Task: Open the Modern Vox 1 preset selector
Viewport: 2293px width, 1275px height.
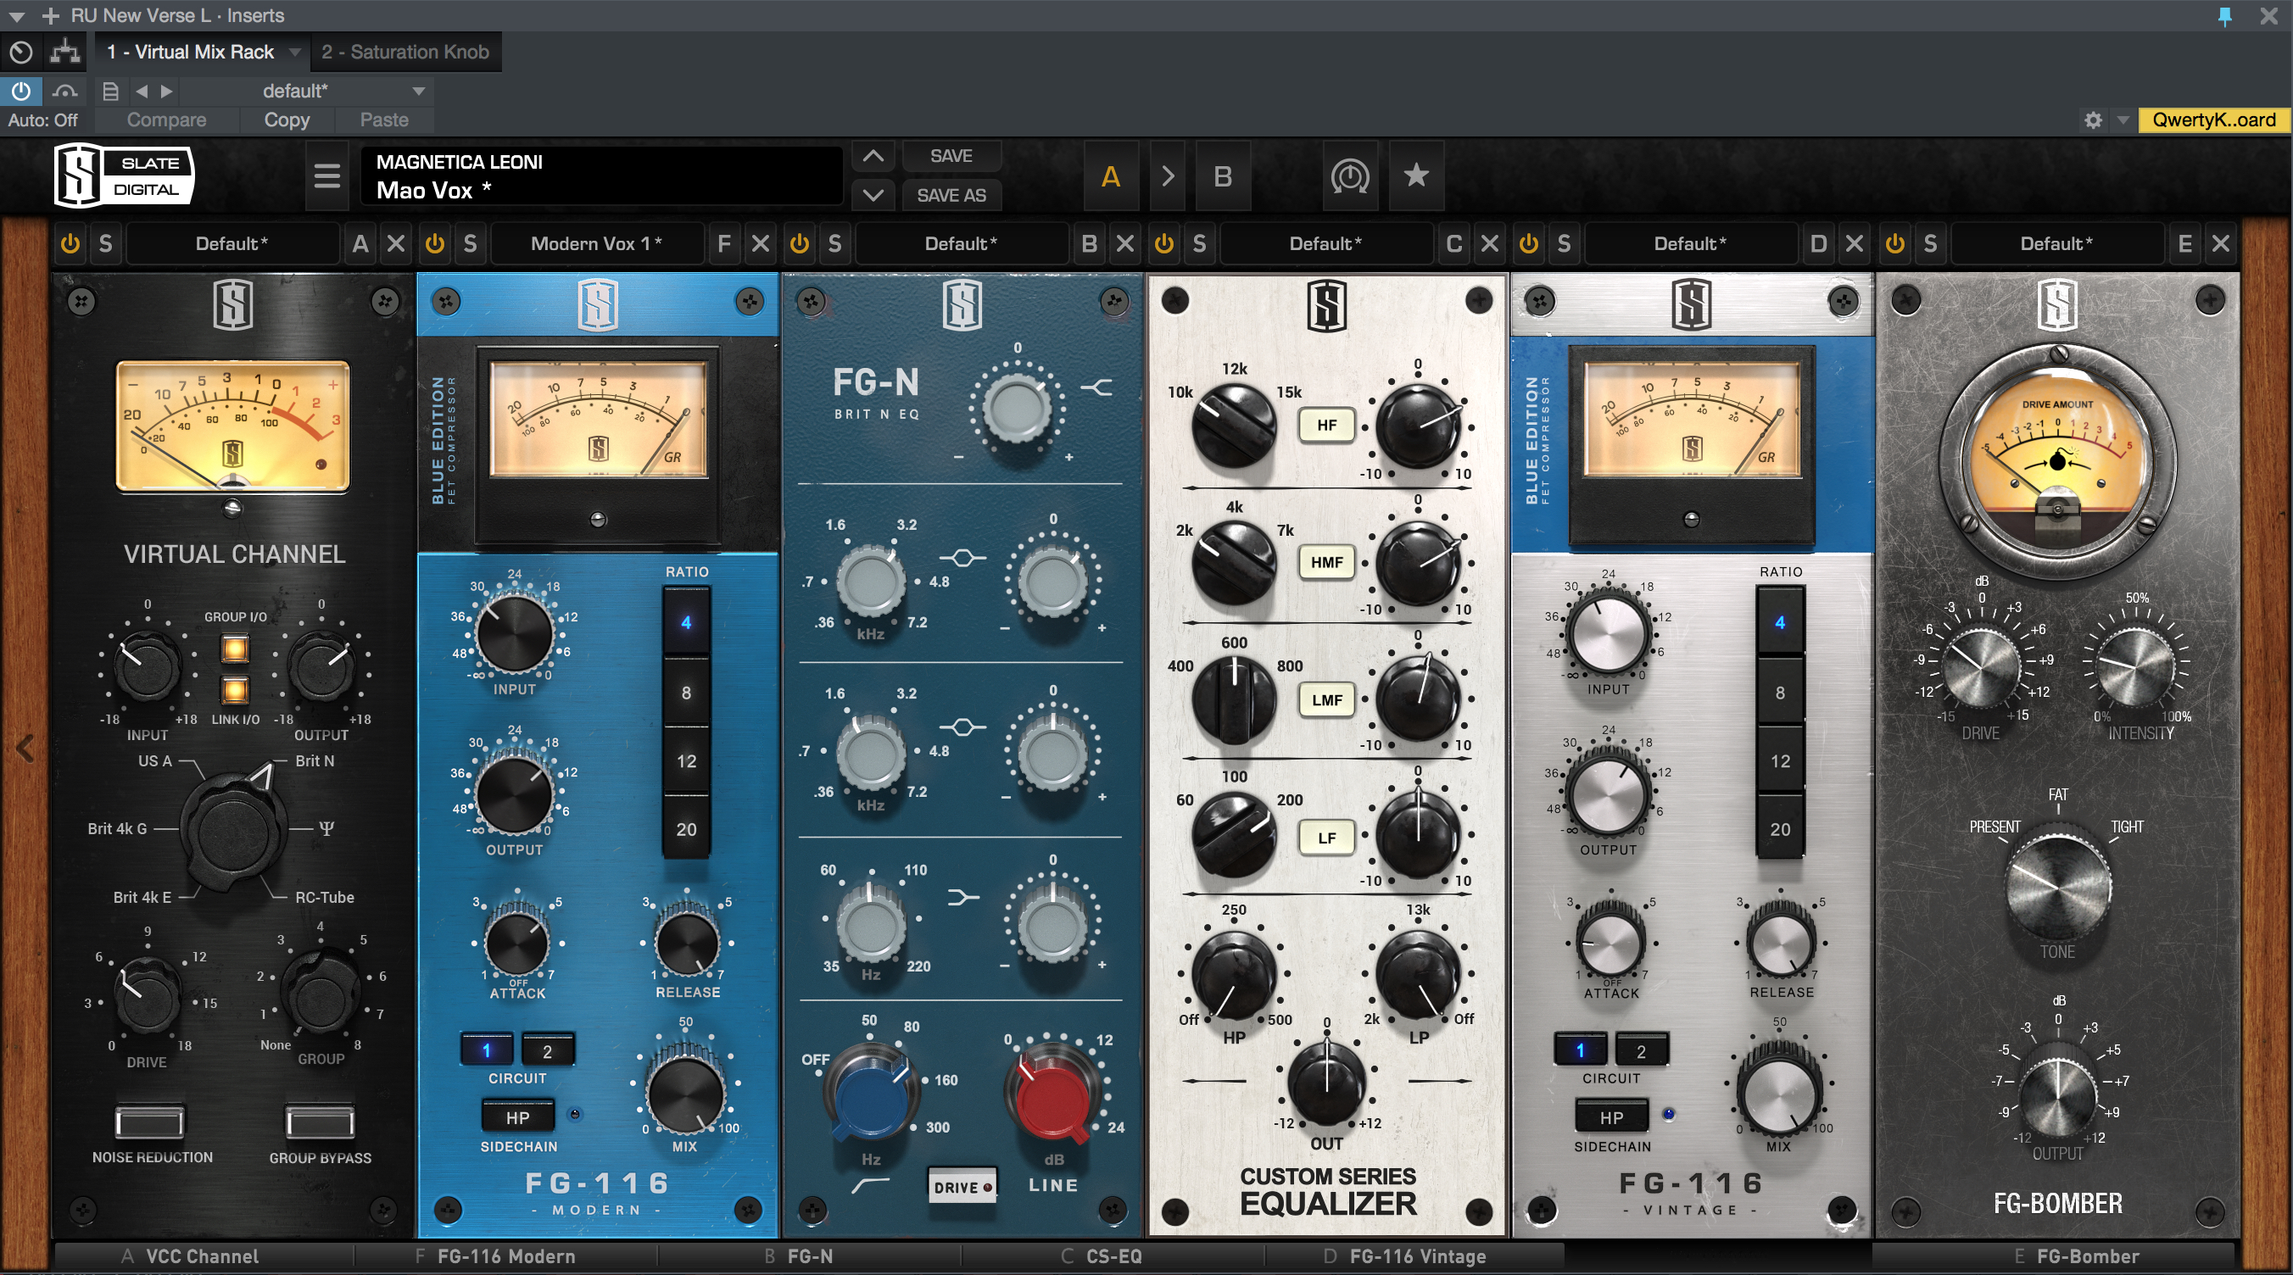Action: [x=596, y=243]
